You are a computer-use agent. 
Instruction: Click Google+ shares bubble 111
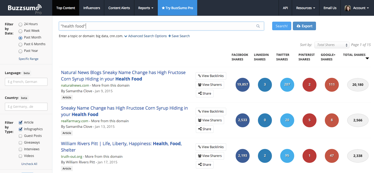pyautogui.click(x=332, y=84)
